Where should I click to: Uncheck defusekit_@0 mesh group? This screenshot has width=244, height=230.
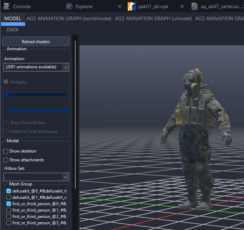9,191
